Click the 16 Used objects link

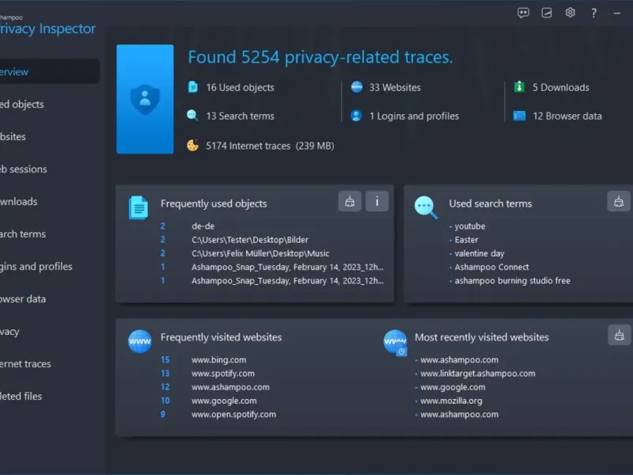(241, 87)
